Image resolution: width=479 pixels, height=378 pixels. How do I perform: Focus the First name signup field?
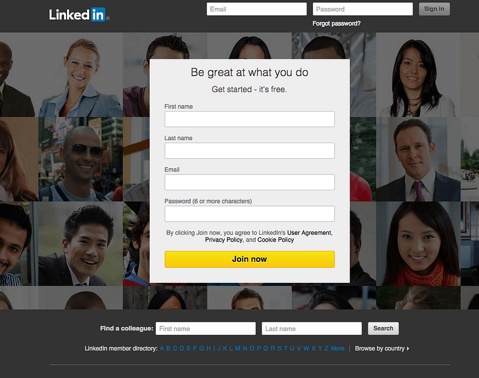[250, 119]
